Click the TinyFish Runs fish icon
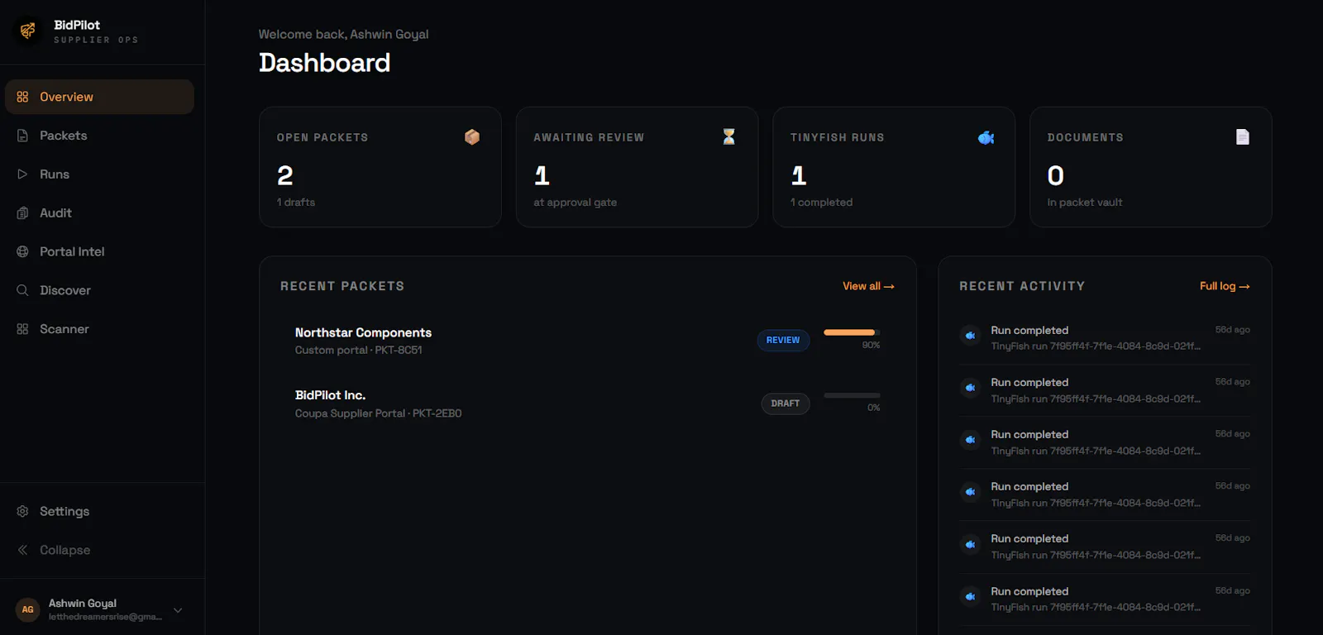The width and height of the screenshot is (1323, 635). tap(986, 137)
